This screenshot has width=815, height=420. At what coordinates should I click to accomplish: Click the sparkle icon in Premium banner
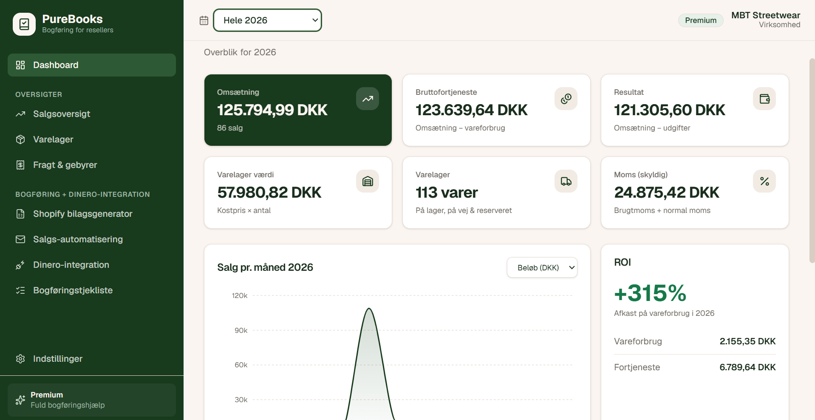(20, 400)
